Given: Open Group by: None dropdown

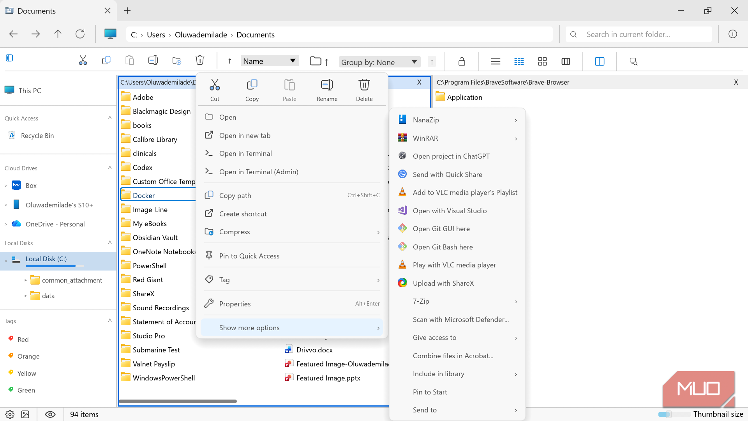Looking at the screenshot, I should pyautogui.click(x=380, y=62).
